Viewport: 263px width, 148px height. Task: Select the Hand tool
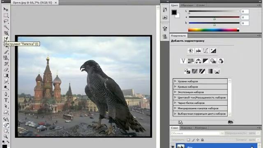pyautogui.click(x=6, y=131)
